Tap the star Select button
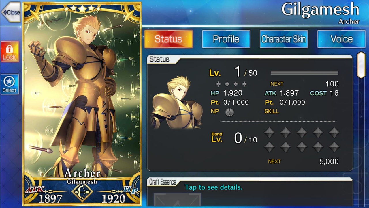 coord(10,84)
